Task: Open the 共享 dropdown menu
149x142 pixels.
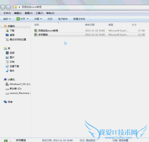Action: coord(38,19)
